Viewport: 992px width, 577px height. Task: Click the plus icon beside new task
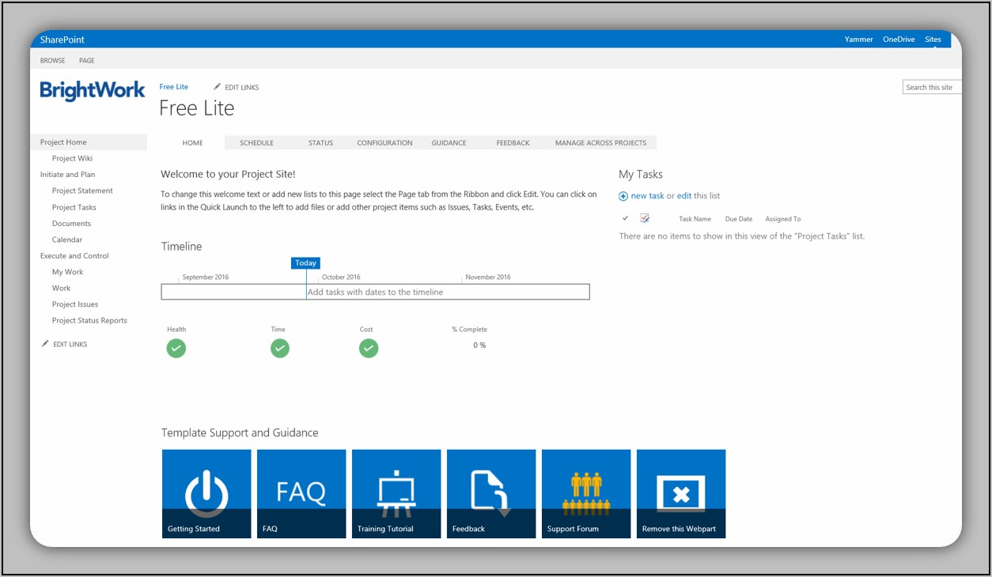(x=623, y=196)
